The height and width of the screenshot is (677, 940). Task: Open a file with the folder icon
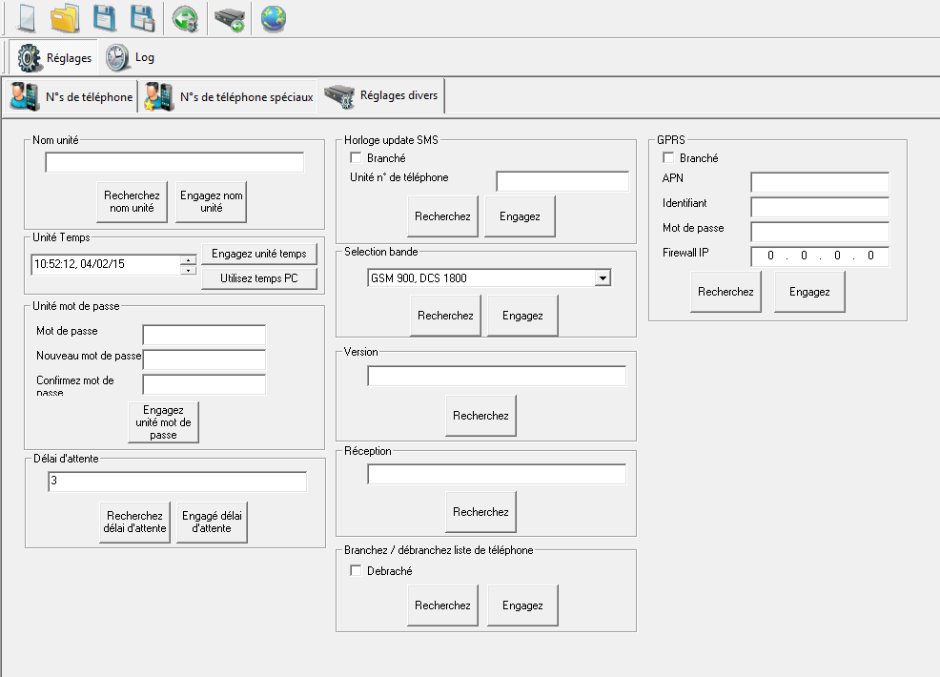point(66,18)
